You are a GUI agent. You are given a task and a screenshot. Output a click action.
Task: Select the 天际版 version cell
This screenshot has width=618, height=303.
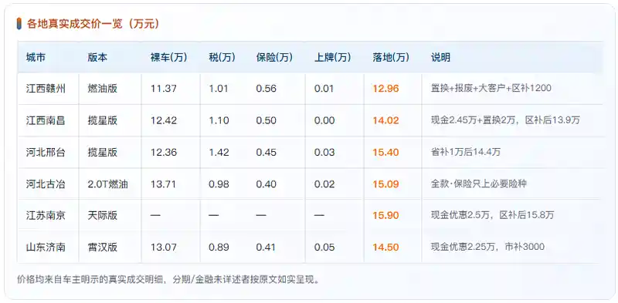point(103,215)
